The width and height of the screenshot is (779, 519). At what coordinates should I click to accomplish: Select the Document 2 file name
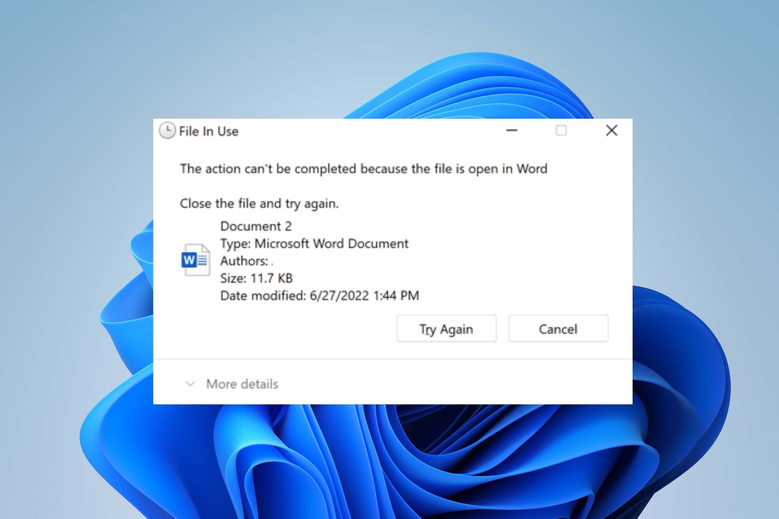pos(256,226)
